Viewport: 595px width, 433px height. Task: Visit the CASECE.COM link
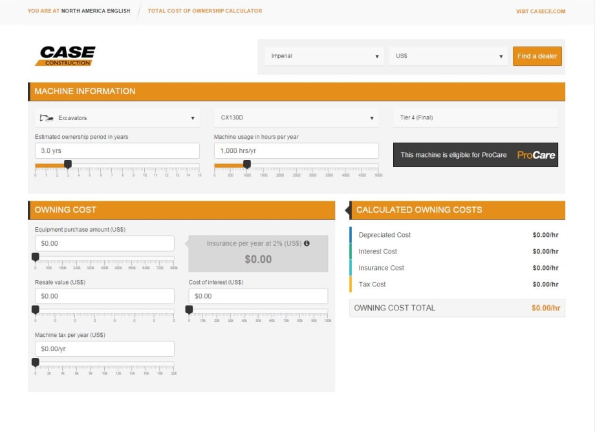point(541,11)
